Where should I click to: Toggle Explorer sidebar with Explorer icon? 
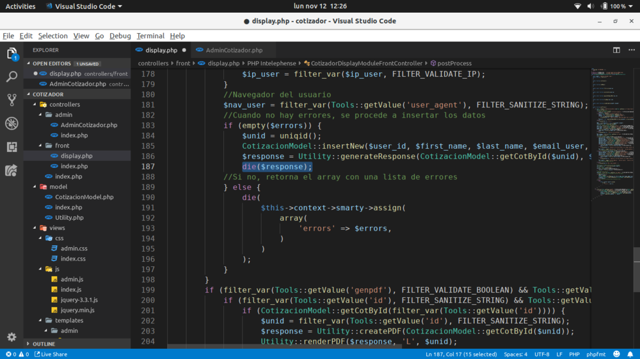coord(12,54)
